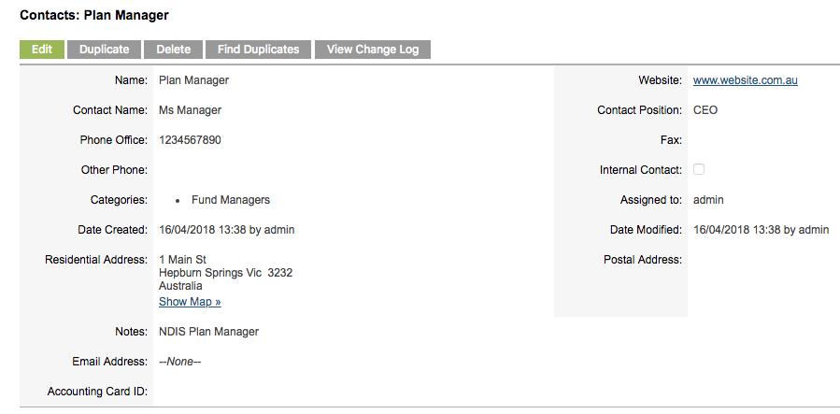Toggle the Internal Contact checkbox
This screenshot has height=414, width=840.
[x=699, y=169]
